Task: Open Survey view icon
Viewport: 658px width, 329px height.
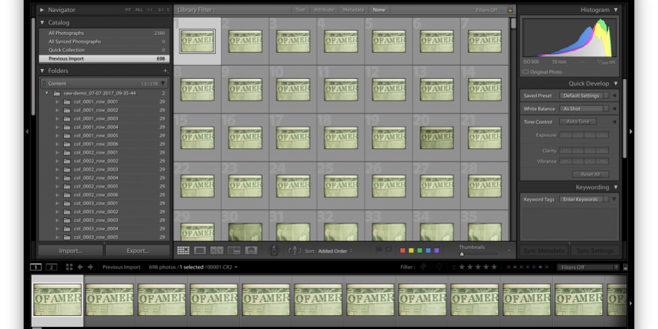Action: [x=234, y=251]
